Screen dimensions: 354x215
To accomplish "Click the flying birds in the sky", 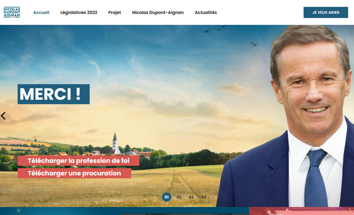I will (215, 29).
